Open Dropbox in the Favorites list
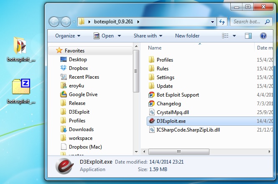 [78, 68]
